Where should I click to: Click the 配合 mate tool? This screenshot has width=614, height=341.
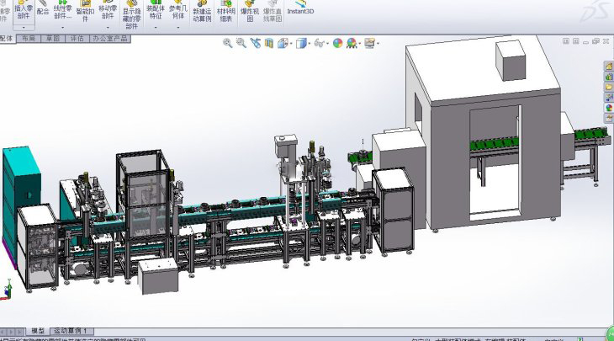tap(43, 11)
